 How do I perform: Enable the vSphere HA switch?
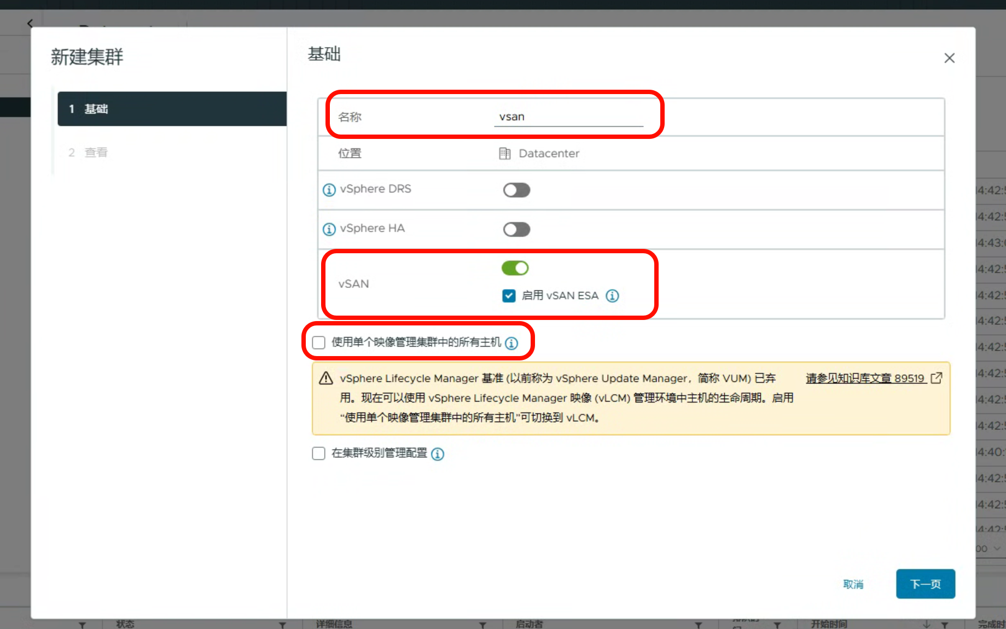point(516,229)
